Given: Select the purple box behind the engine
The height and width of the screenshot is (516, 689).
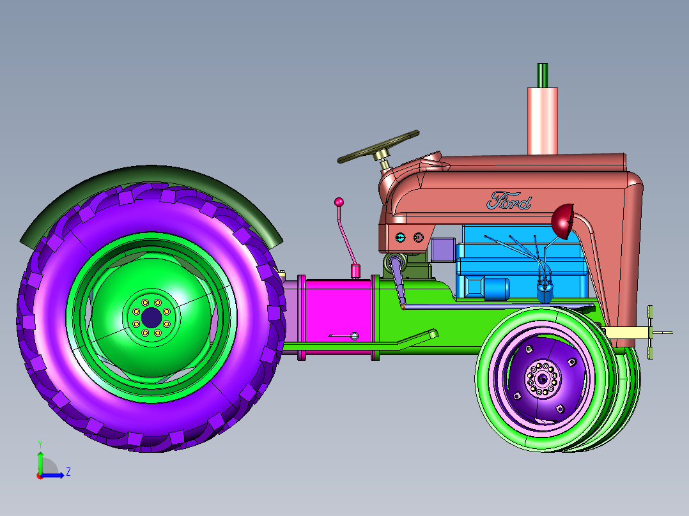Looking at the screenshot, I should (x=444, y=250).
